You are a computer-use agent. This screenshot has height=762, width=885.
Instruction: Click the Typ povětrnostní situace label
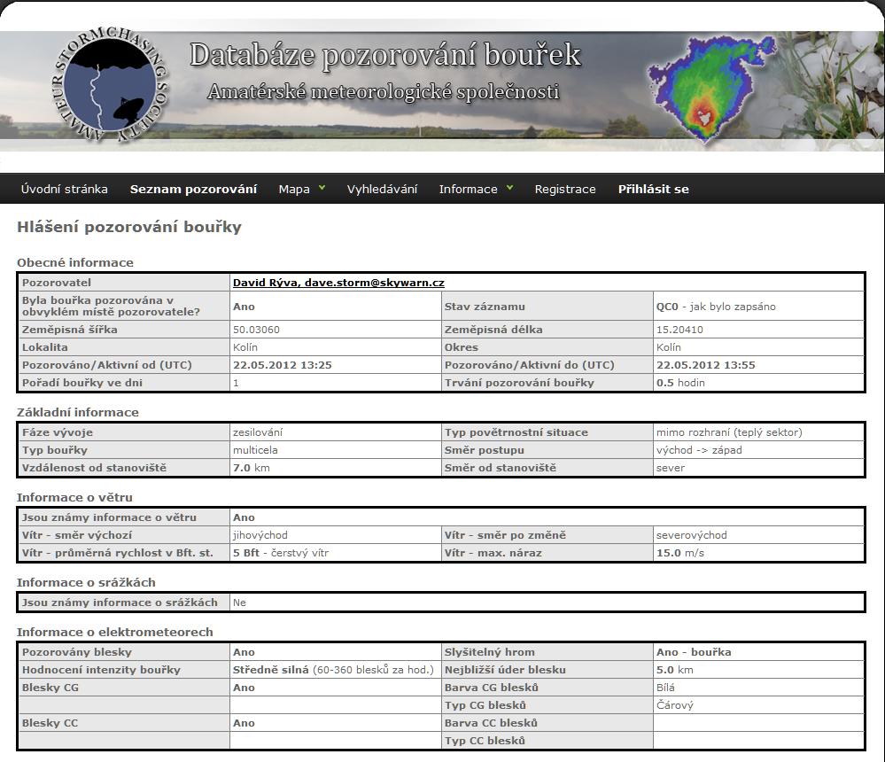click(x=516, y=432)
